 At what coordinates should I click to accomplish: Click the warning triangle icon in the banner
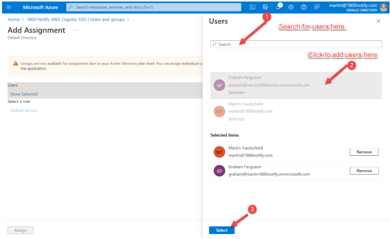[16, 64]
